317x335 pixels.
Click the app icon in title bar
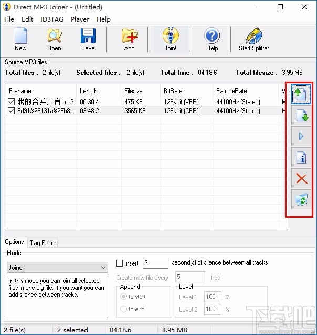tap(7, 7)
